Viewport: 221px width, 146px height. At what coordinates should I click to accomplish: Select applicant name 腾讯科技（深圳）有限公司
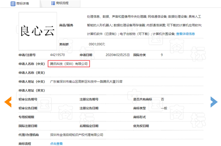[69, 64]
